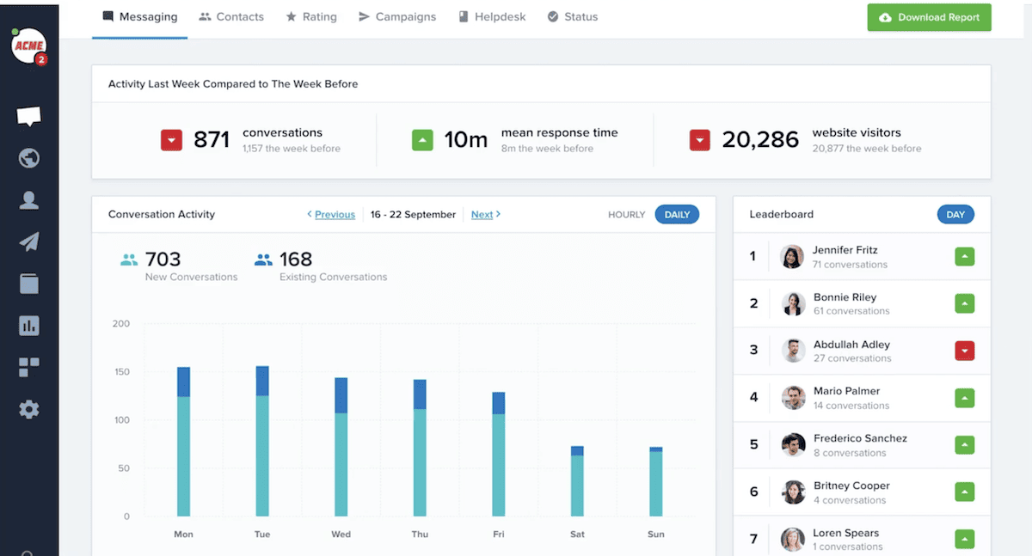Go to the Campaigns tab
The image size is (1032, 556).
[x=397, y=17]
